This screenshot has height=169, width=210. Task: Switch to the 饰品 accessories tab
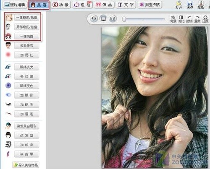[x=104, y=5]
